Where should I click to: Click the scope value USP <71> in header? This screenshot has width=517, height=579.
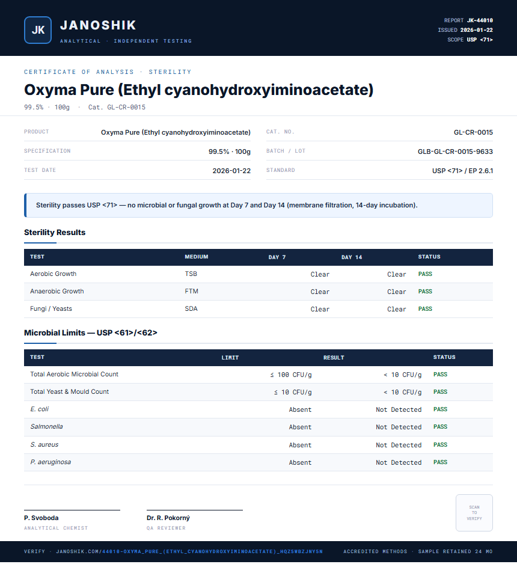coord(480,40)
